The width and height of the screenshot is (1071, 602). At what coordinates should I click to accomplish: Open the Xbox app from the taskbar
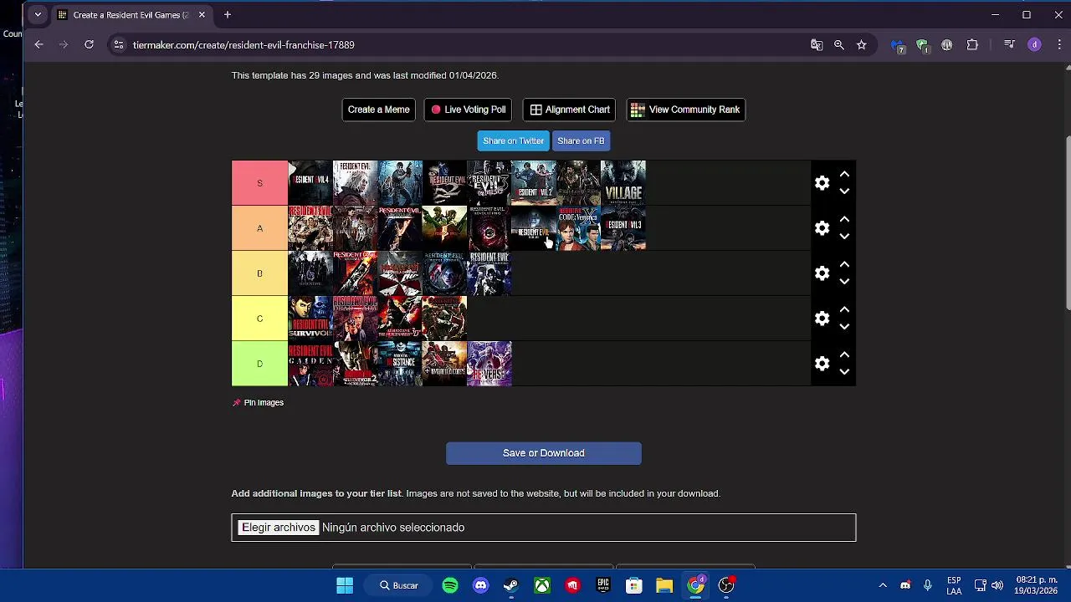tap(542, 585)
